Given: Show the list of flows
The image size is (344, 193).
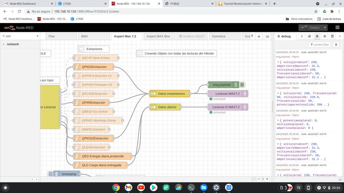Looking at the screenshot, I should click(267, 36).
